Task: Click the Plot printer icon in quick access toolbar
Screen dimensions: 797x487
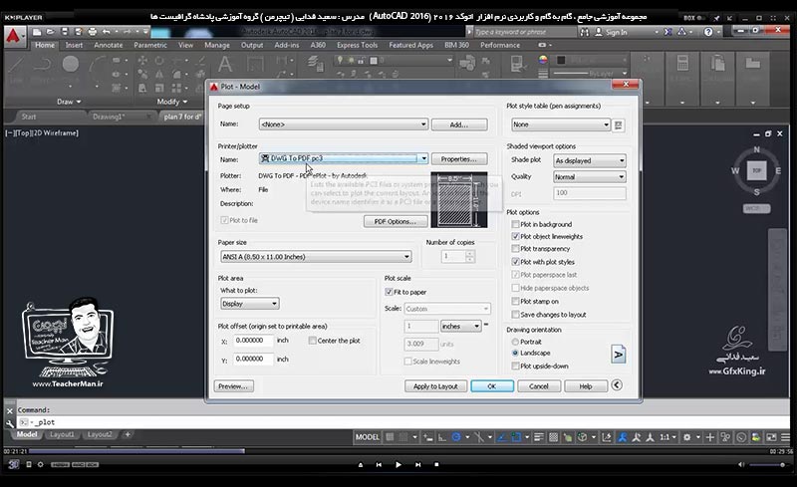Action: point(92,32)
